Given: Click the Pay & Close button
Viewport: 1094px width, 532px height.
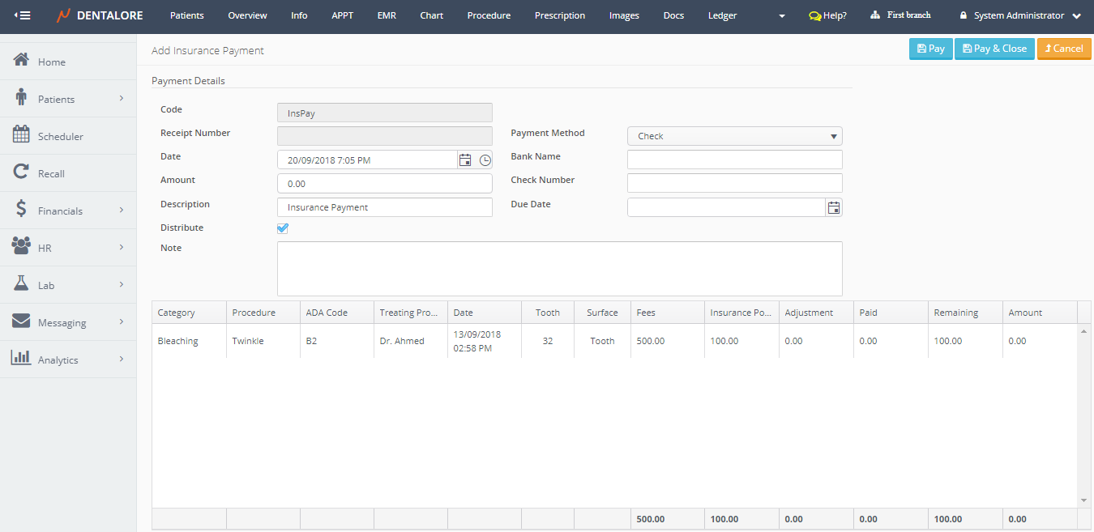Looking at the screenshot, I should pos(994,49).
